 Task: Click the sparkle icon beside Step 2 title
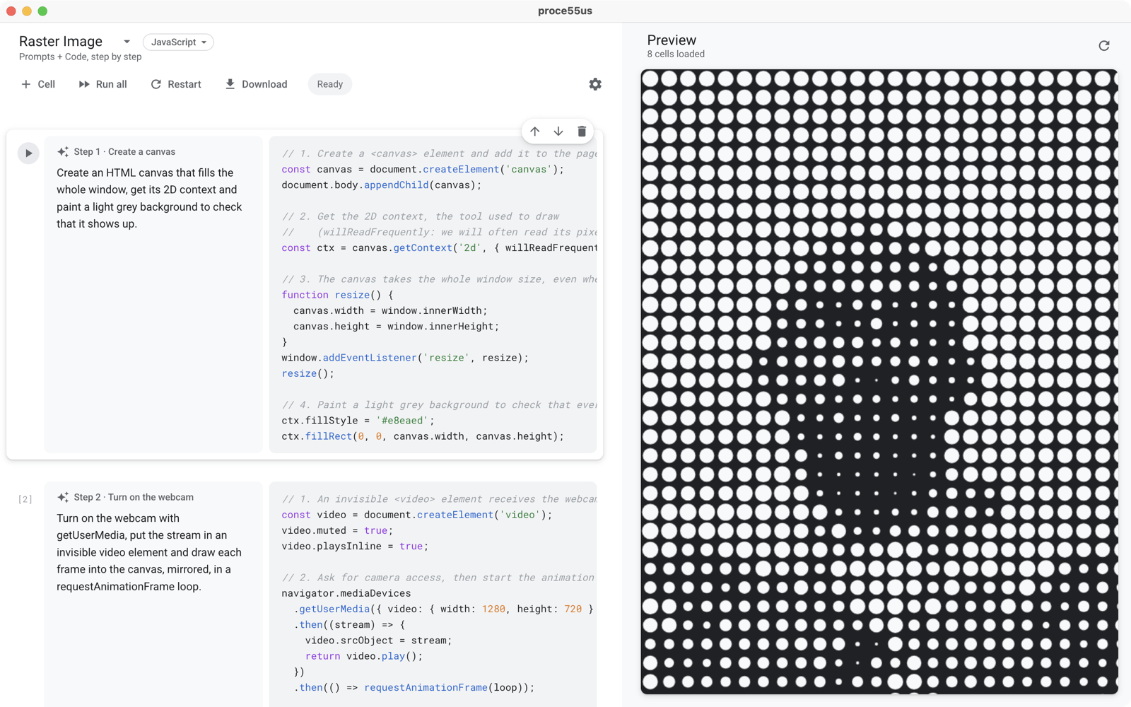(63, 497)
